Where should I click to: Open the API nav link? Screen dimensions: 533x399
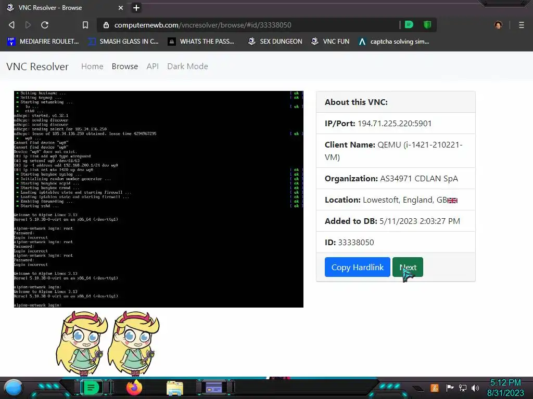pyautogui.click(x=153, y=66)
